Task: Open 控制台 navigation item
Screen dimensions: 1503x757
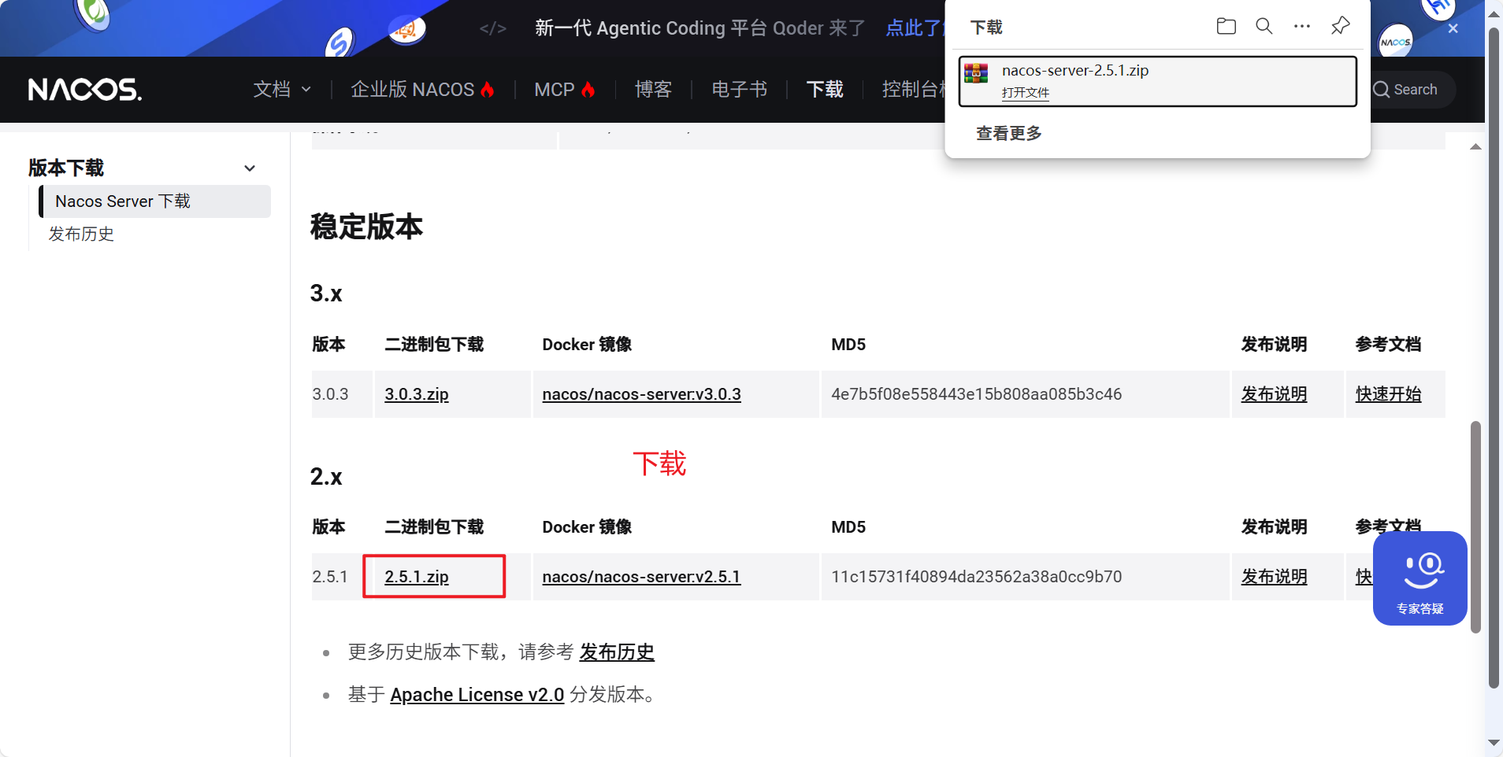Action: click(913, 90)
